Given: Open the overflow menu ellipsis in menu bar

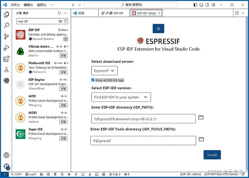Looking at the screenshot, I should [x=52, y=5].
